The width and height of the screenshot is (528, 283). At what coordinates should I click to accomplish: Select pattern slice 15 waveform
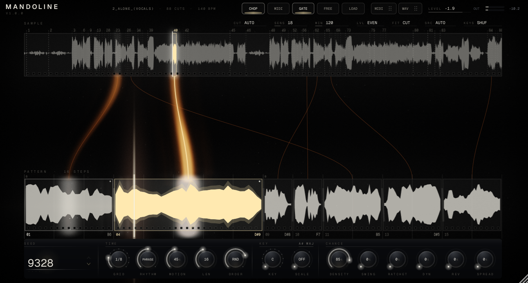click(472, 205)
